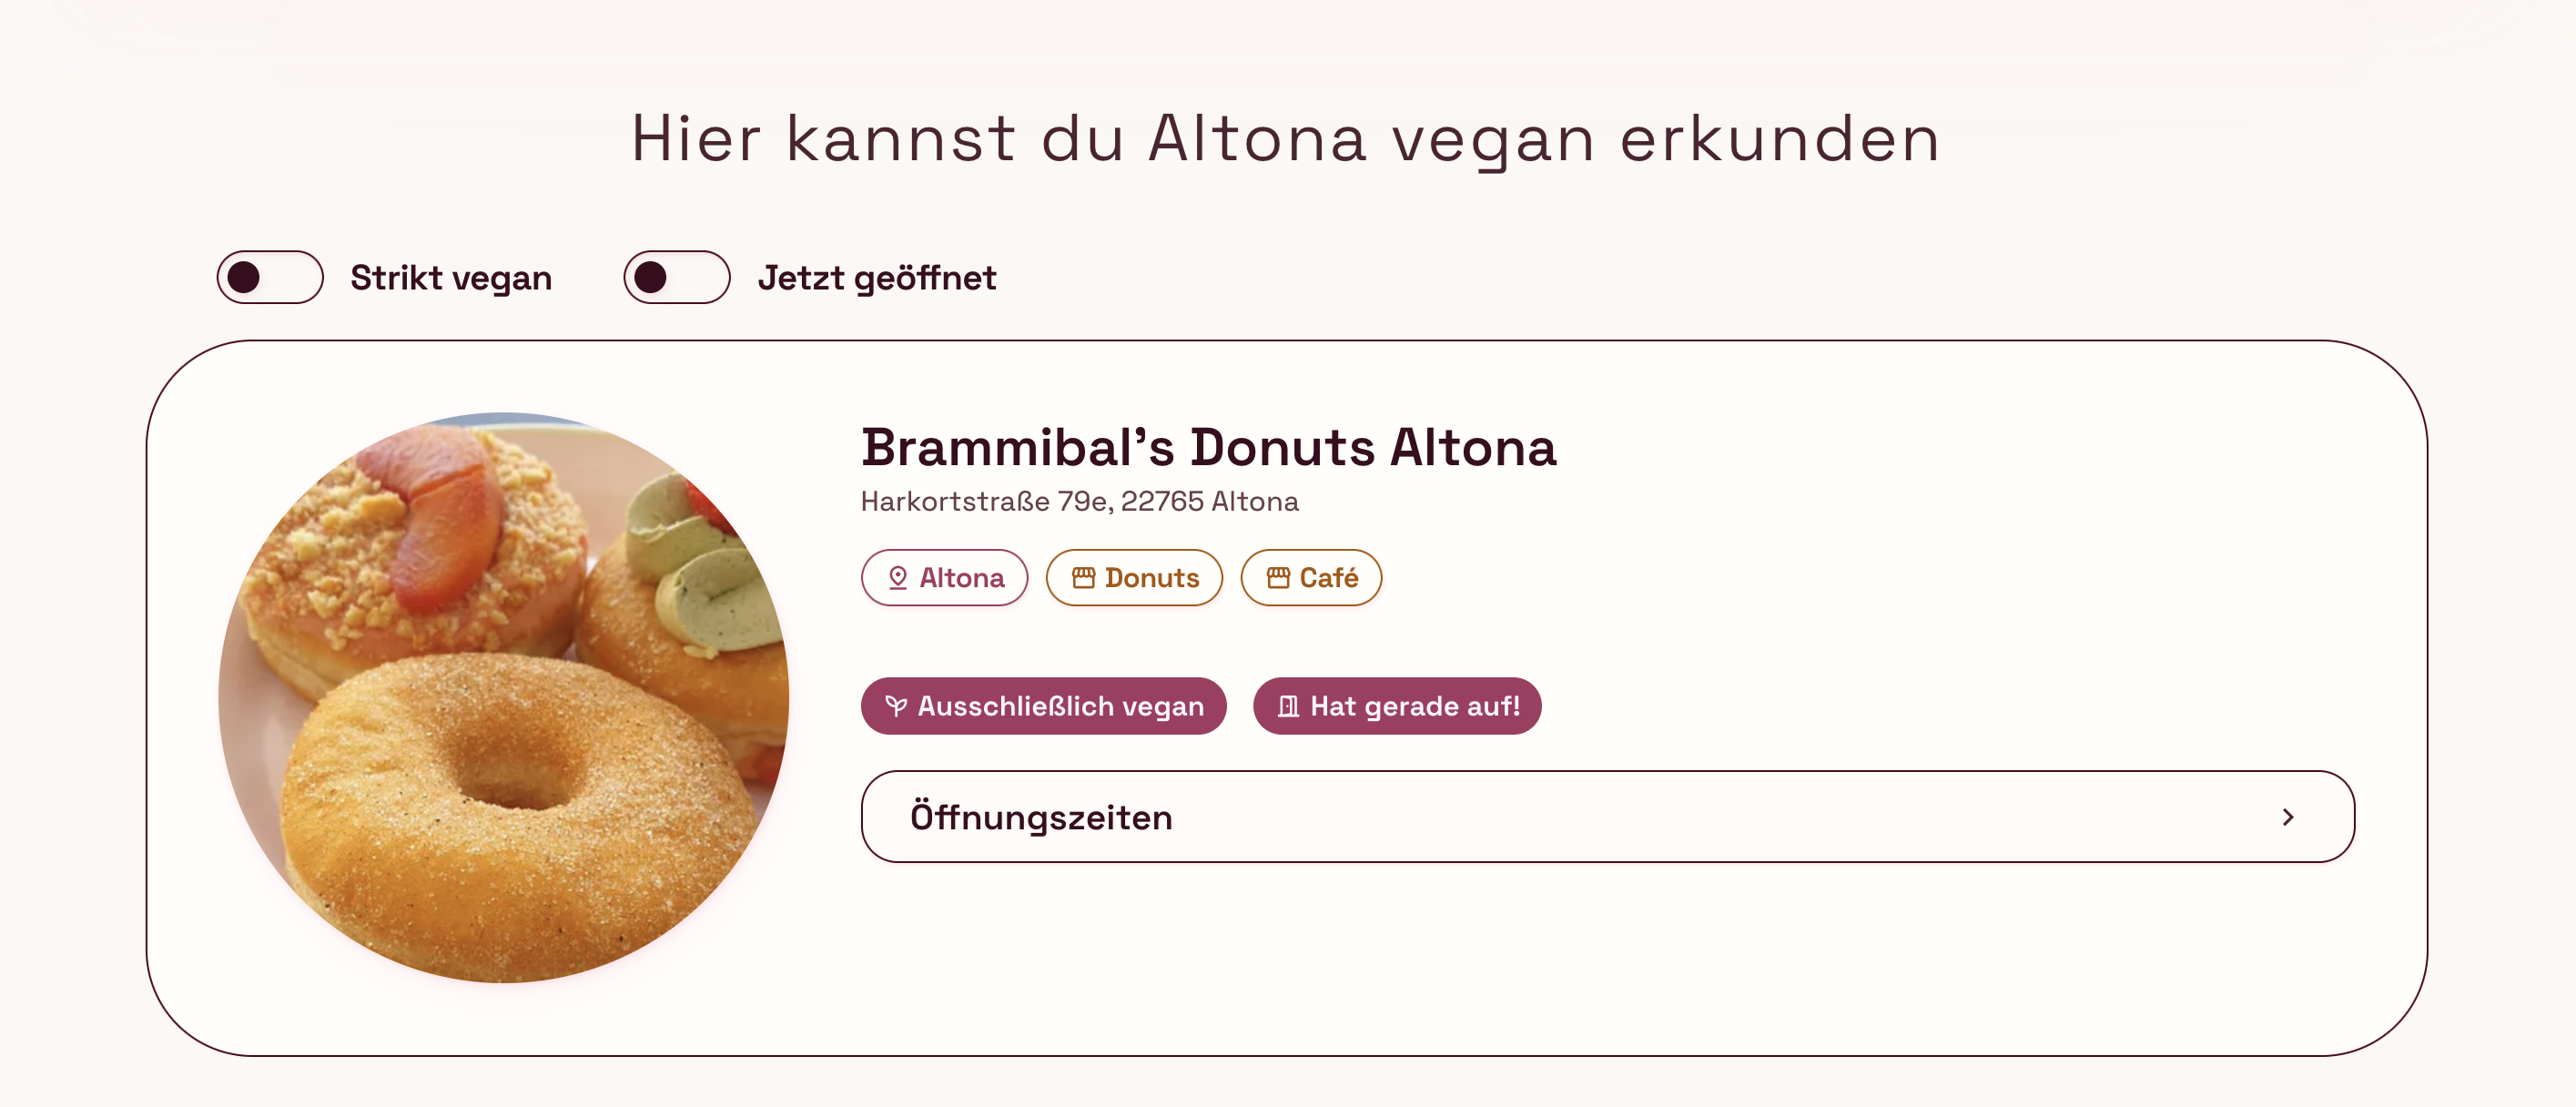Image resolution: width=2576 pixels, height=1107 pixels.
Task: Open the round donut photo thumbnail
Action: point(504,697)
